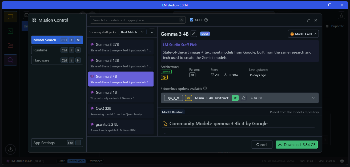Select QwQ 32B in model list
The image size is (350, 167).
(121, 111)
